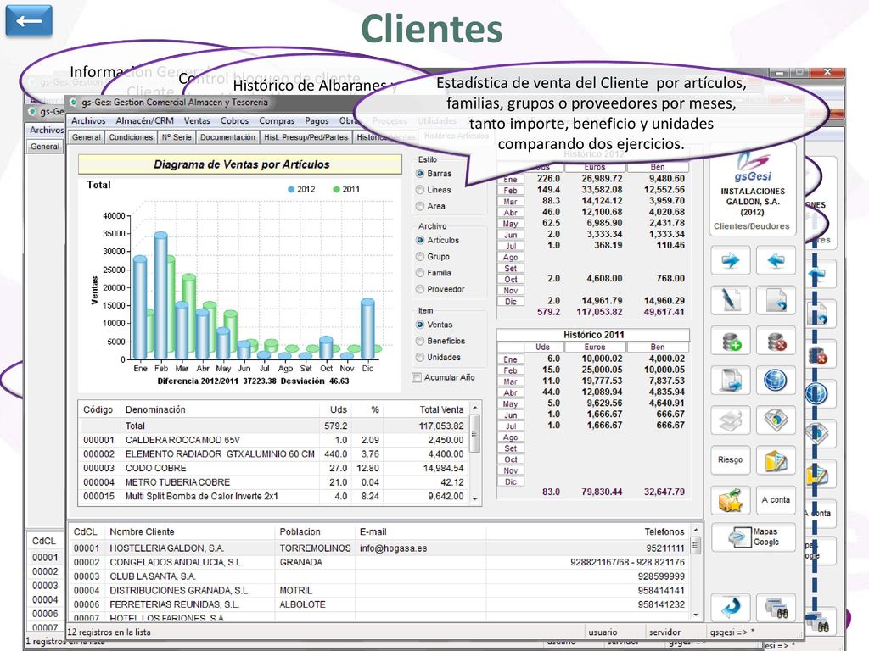
Task: Open the Cobros menu
Action: (x=234, y=120)
